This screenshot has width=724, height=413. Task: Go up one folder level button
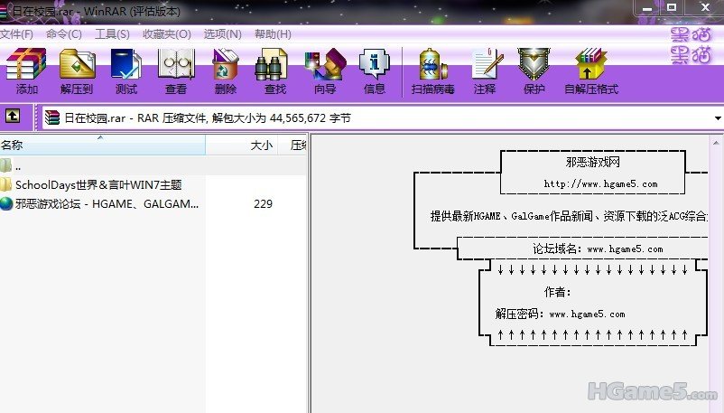click(14, 117)
